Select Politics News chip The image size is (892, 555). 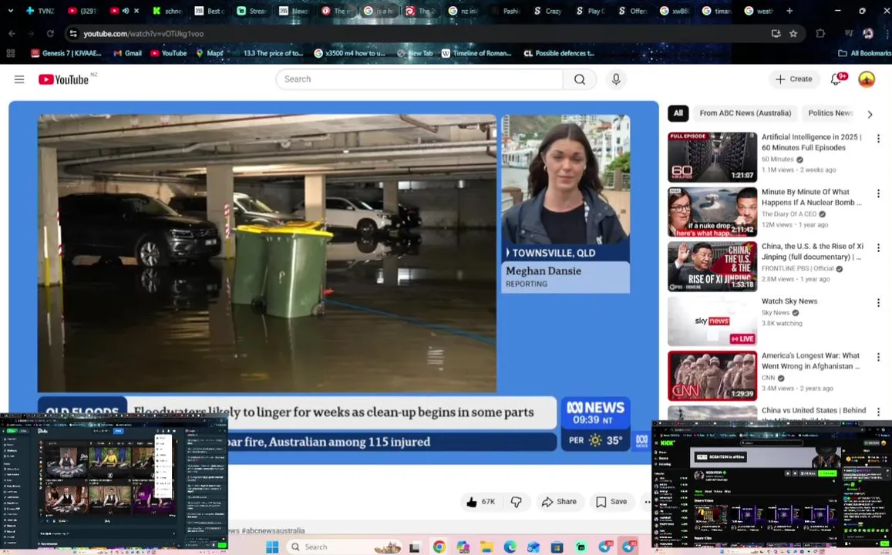830,113
